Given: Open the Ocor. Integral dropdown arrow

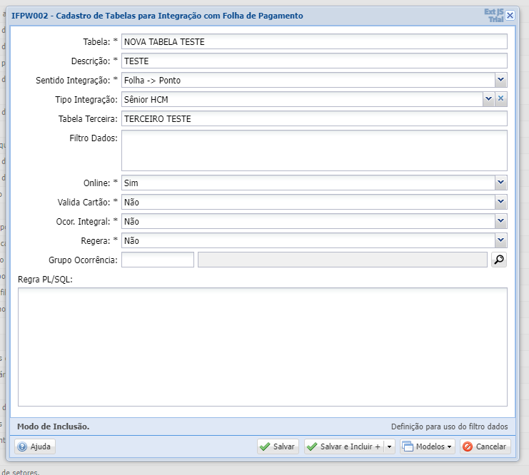Looking at the screenshot, I should [x=501, y=221].
